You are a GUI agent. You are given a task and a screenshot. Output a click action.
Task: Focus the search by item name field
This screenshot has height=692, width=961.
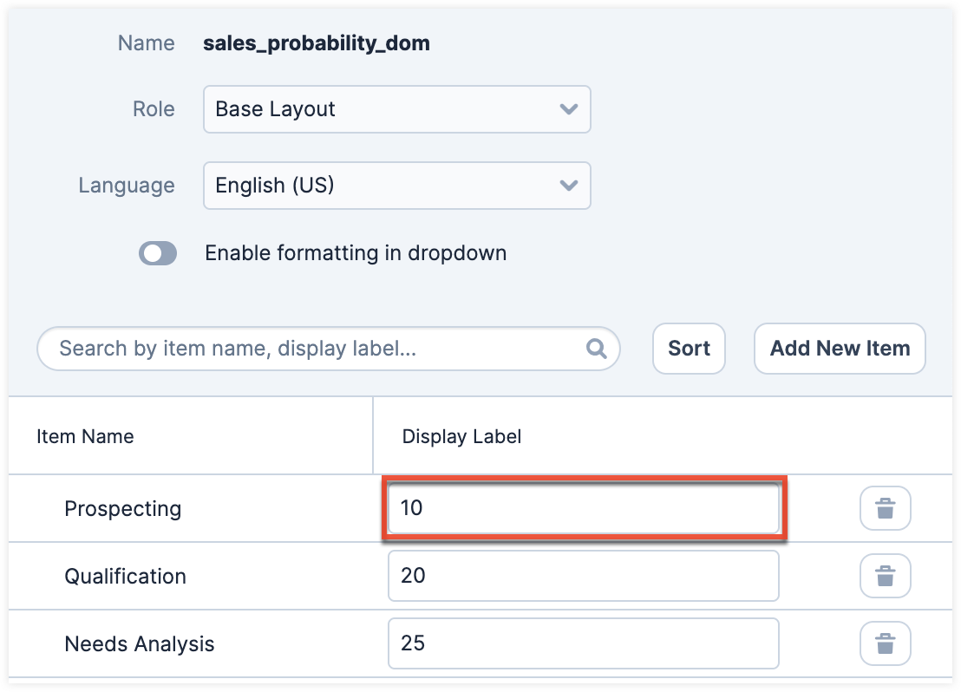321,349
